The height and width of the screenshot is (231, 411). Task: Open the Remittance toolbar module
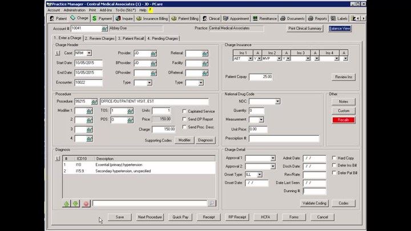click(x=265, y=18)
